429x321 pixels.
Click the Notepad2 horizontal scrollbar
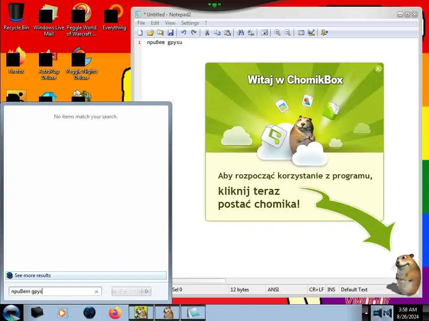[199, 280]
